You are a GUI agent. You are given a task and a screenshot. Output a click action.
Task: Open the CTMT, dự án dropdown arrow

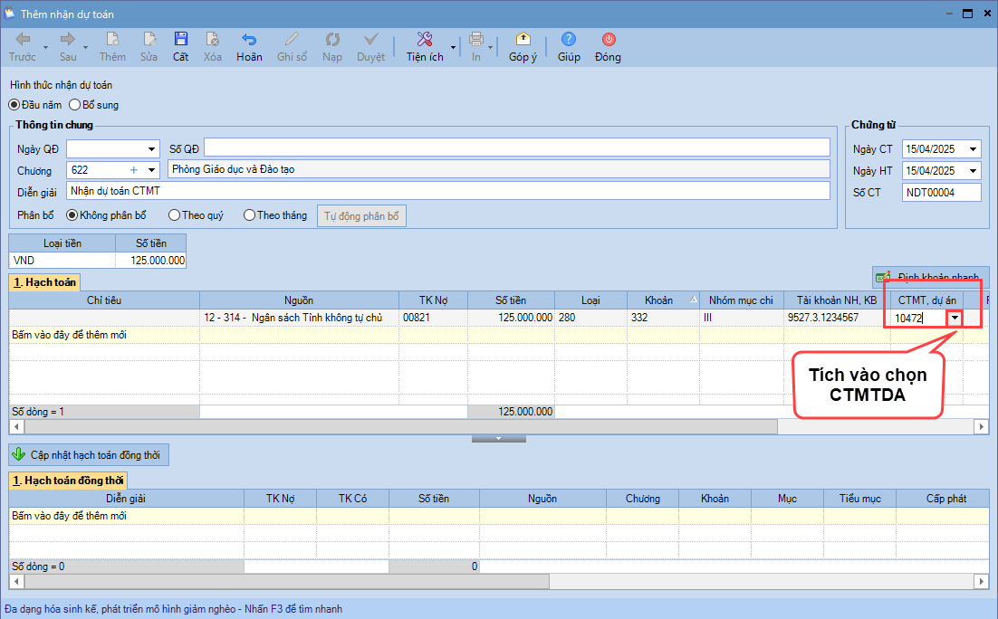click(955, 318)
